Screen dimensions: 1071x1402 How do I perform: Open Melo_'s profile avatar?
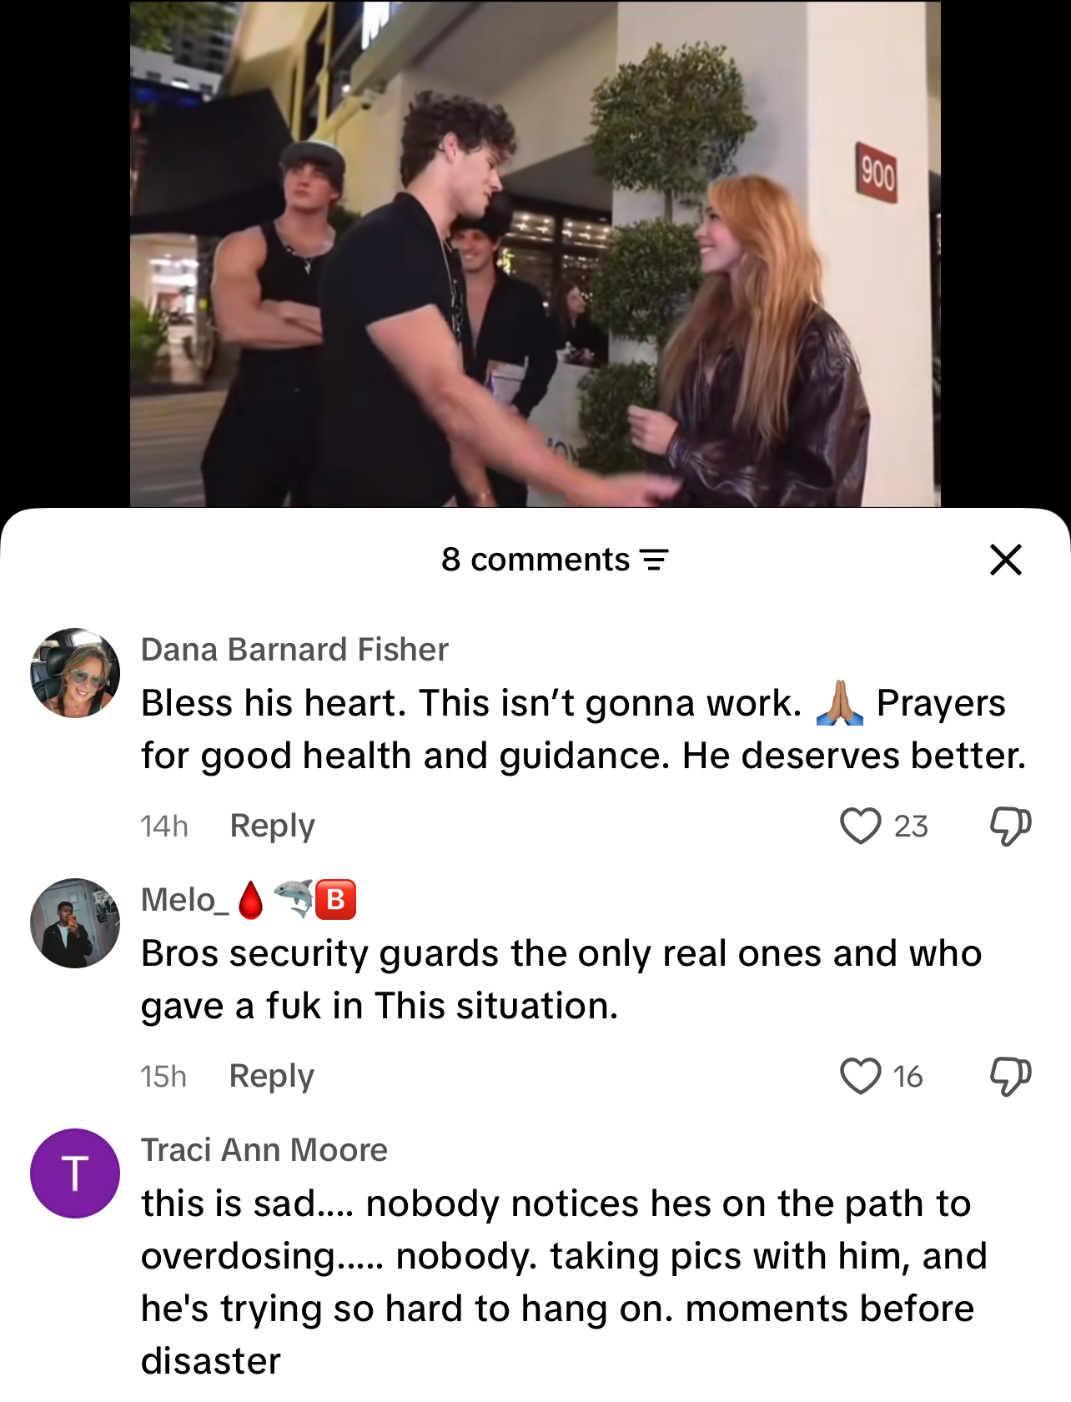(x=75, y=923)
